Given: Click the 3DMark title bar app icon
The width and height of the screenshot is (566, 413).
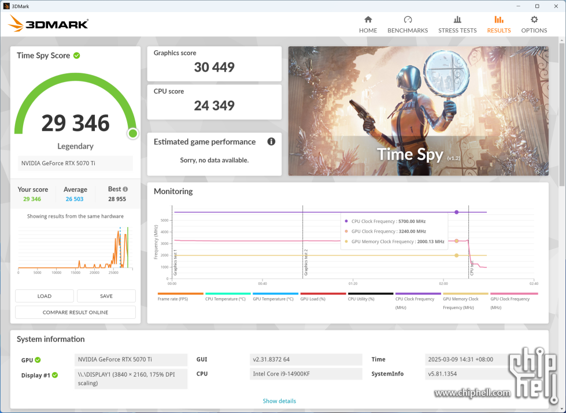Looking at the screenshot, I should [6, 6].
